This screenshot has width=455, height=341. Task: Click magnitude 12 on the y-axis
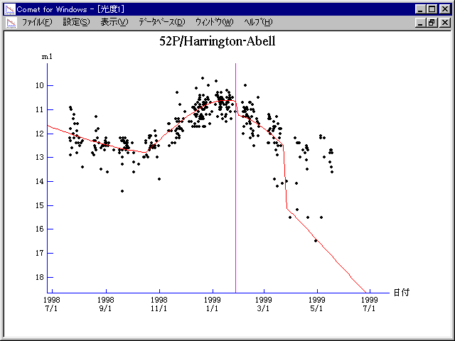coord(40,134)
